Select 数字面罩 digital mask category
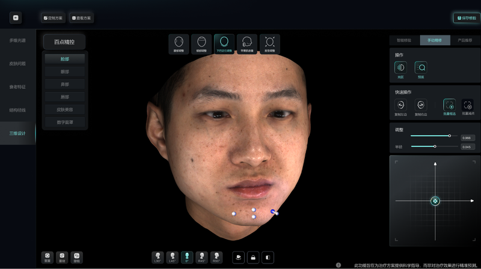 tap(65, 122)
